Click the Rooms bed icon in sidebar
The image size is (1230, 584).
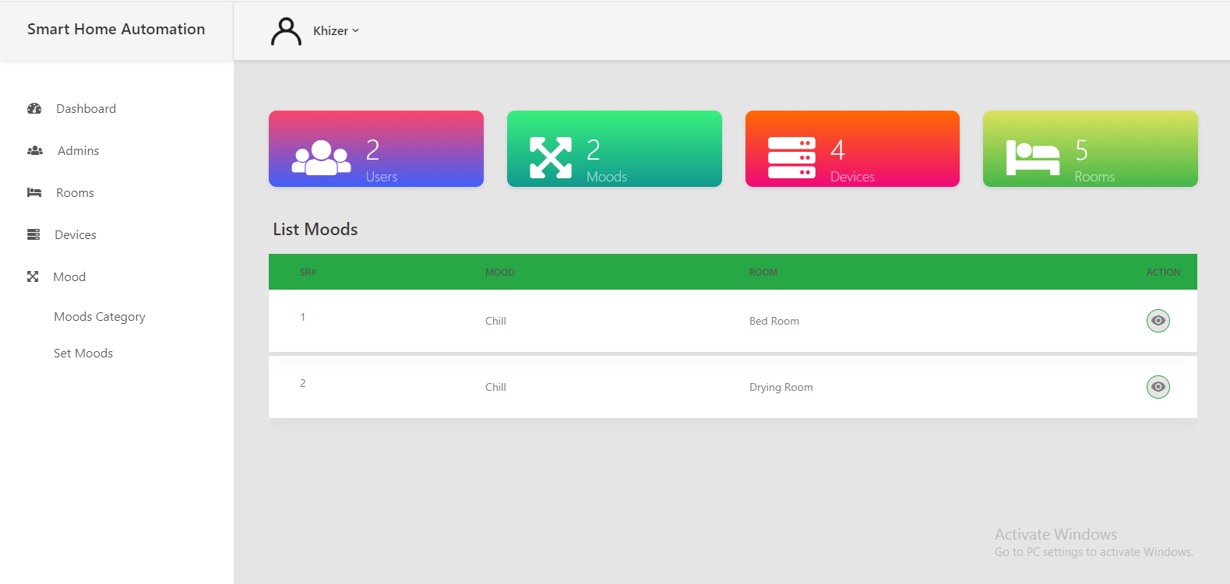coord(34,193)
